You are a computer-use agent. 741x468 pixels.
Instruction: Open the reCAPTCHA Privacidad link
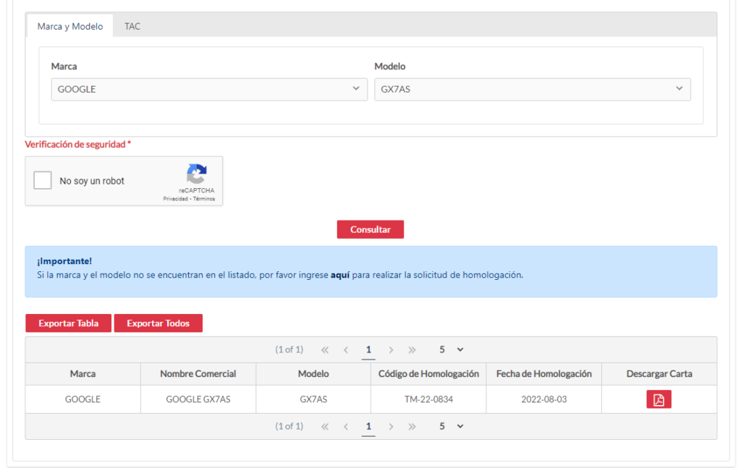tap(176, 199)
